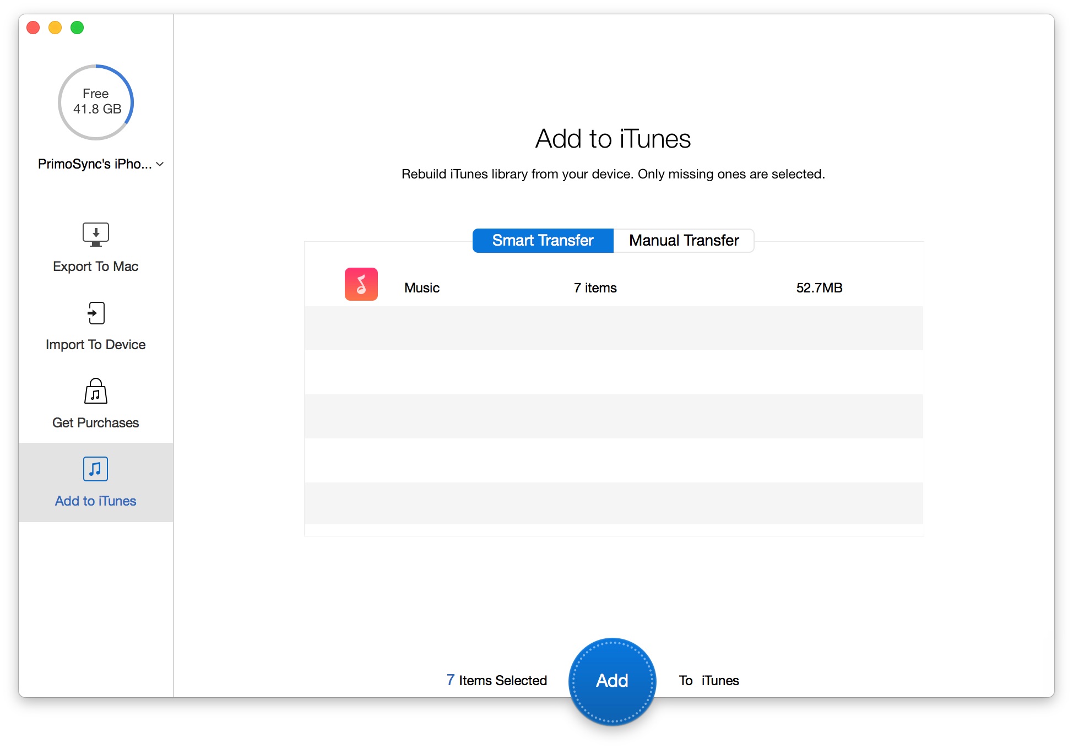Click the Get Purchases label
Screen dimensions: 1073x749
coord(96,423)
